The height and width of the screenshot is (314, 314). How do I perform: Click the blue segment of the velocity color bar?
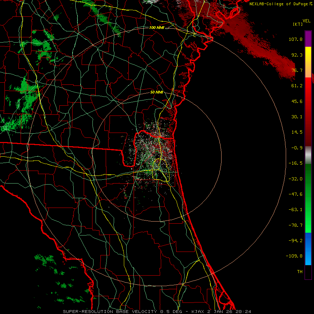tap(308, 249)
